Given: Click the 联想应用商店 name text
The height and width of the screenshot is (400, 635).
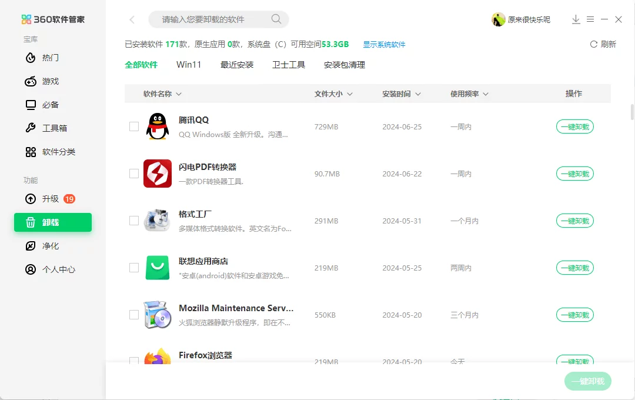Looking at the screenshot, I should [203, 261].
